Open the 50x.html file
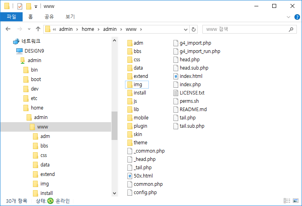The width and height of the screenshot is (302, 206). coord(143,176)
